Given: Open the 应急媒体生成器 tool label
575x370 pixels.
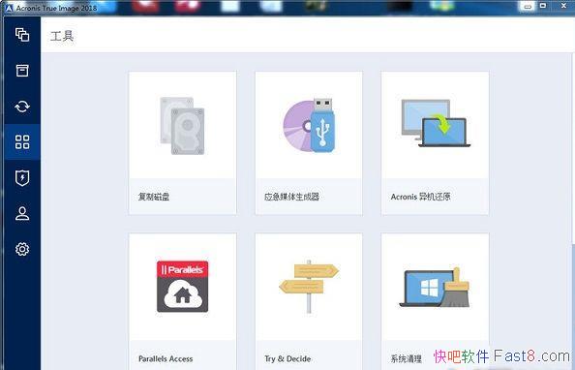Looking at the screenshot, I should [x=292, y=197].
